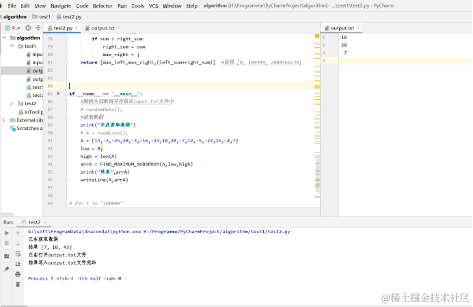Collapse algorithm project root

4,38
